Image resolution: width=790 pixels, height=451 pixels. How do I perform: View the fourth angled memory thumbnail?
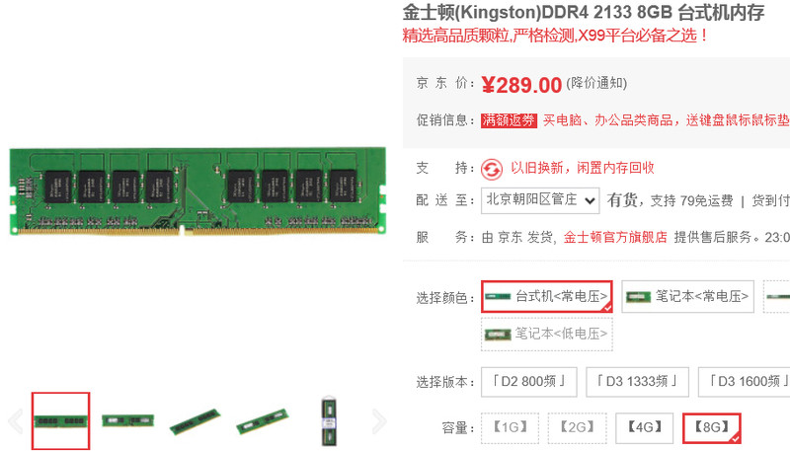tap(262, 421)
